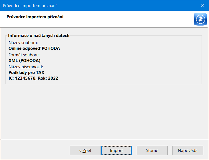This screenshot has height=160, width=209.
Task: Click the 'Název písemnosti:' label
Action: click(x=26, y=67)
